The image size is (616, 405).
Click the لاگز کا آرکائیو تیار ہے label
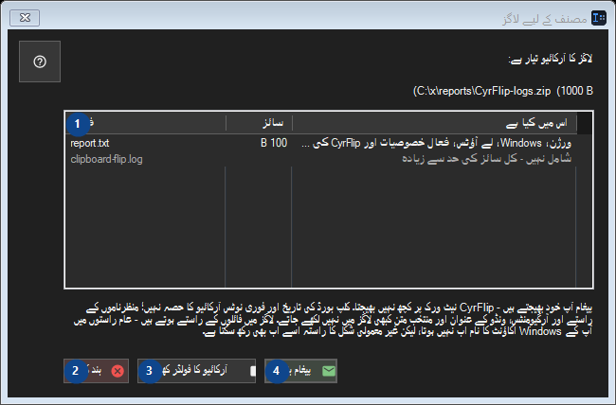click(x=550, y=59)
